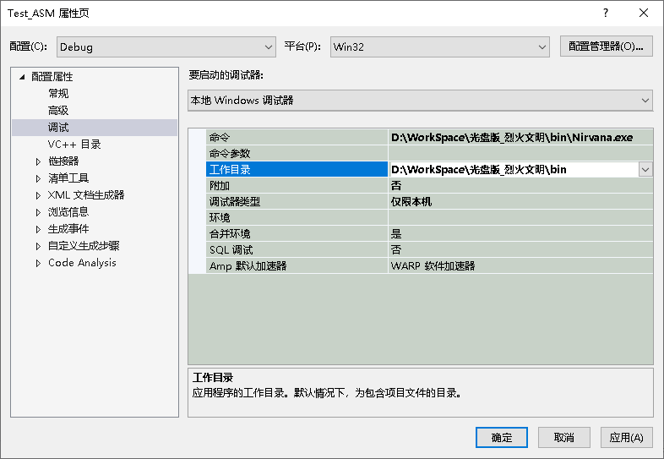Open the 平台 Win32 dropdown
The image size is (664, 459).
coord(439,46)
